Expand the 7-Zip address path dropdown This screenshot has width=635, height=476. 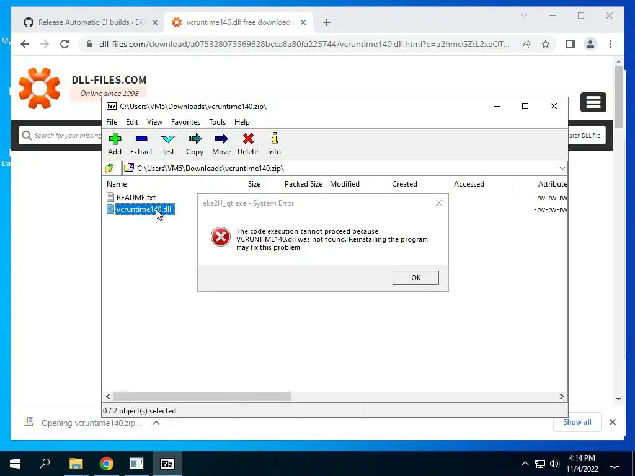[x=562, y=169]
